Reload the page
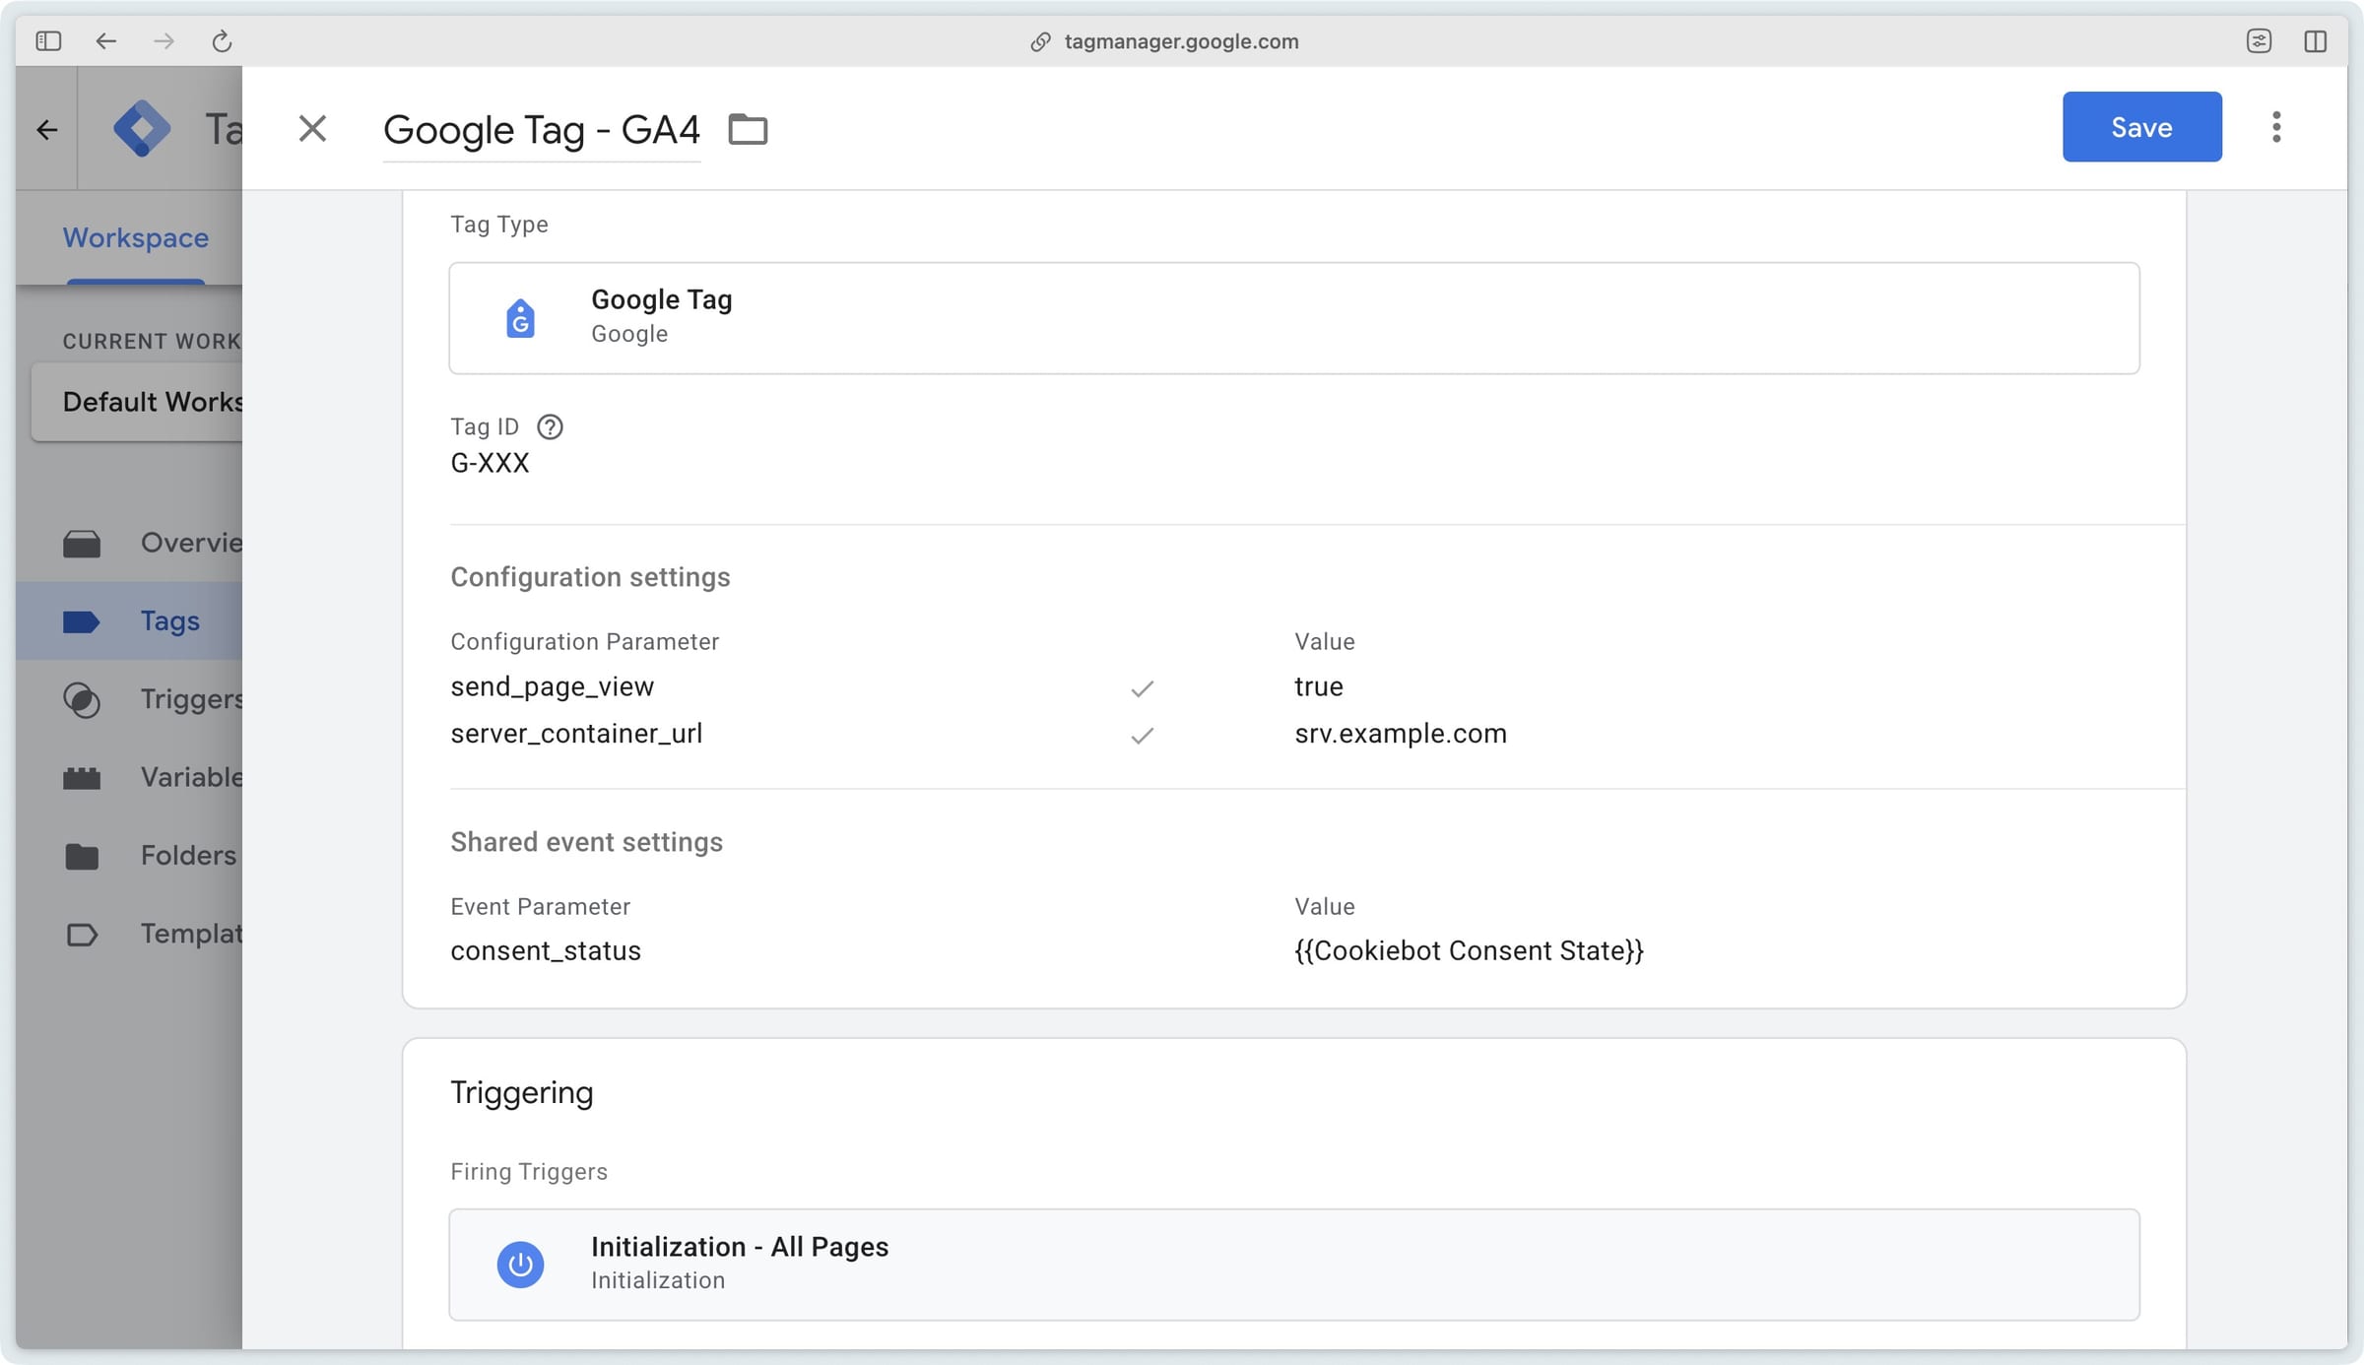This screenshot has height=1365, width=2364. [222, 40]
